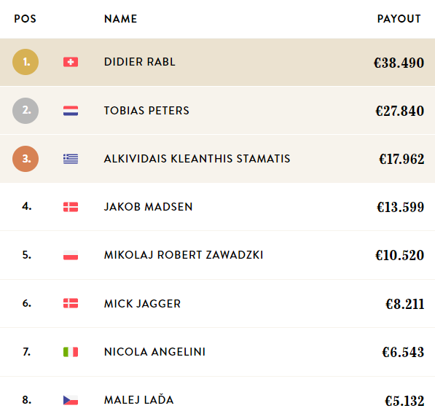Click the €5.132 payout for Malej Lađa

click(x=404, y=401)
